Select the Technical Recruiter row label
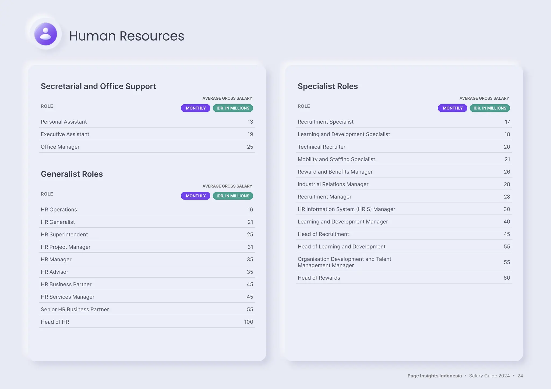Image resolution: width=551 pixels, height=389 pixels. tap(322, 147)
